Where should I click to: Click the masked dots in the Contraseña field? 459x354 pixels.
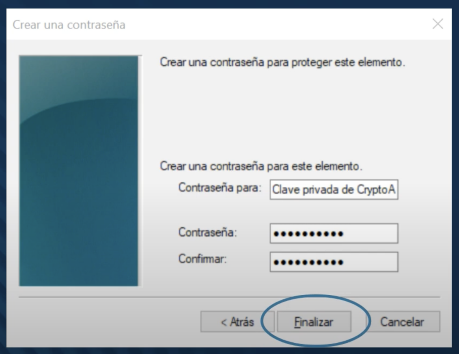click(x=308, y=234)
